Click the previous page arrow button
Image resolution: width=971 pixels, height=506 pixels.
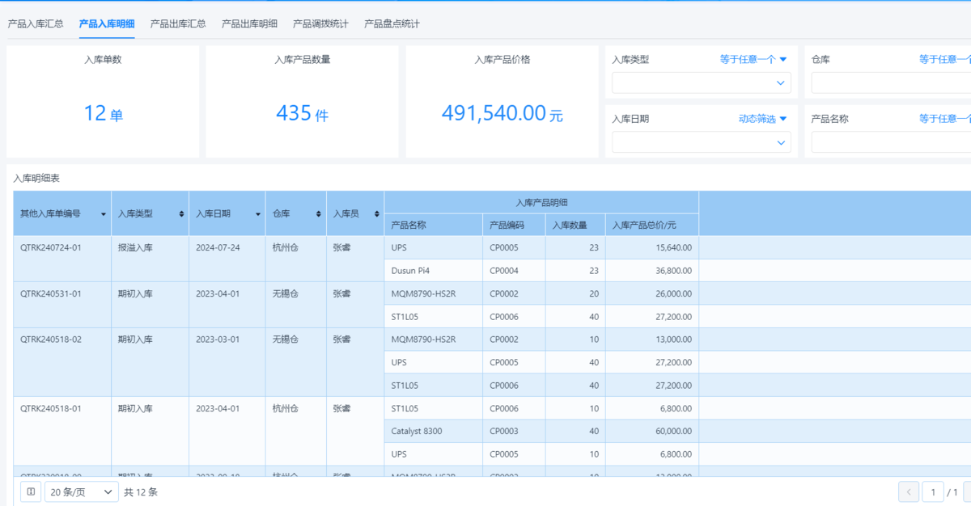[909, 491]
